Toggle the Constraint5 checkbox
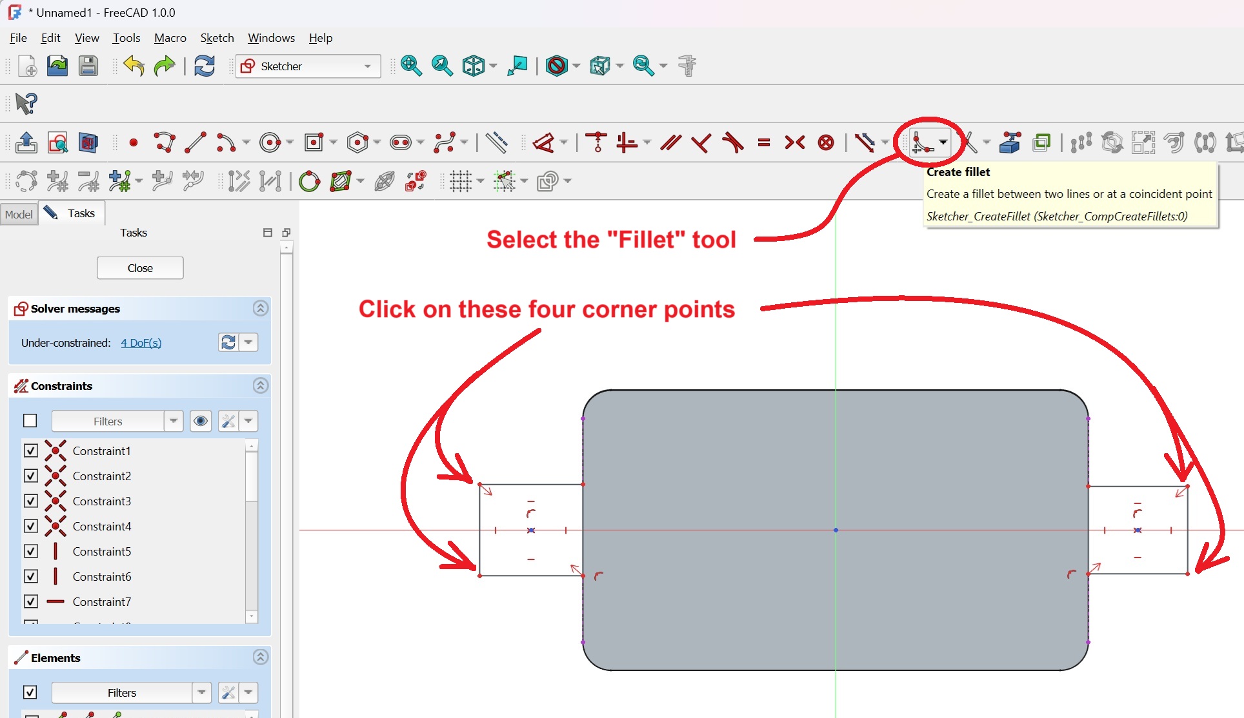The image size is (1244, 718). tap(30, 551)
